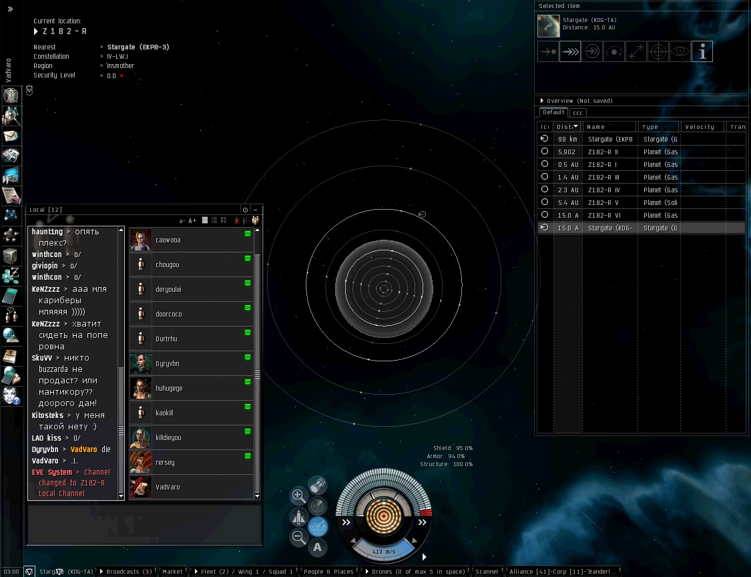Open the Help mask icon
The width and height of the screenshot is (751, 577).
pos(11,396)
